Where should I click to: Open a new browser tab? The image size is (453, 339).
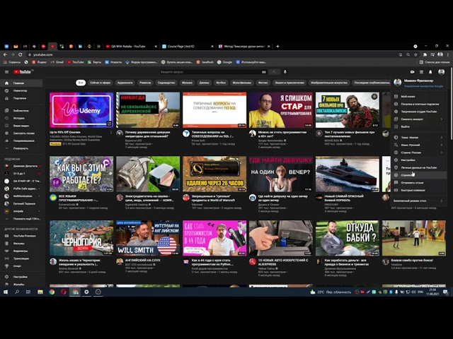click(277, 46)
